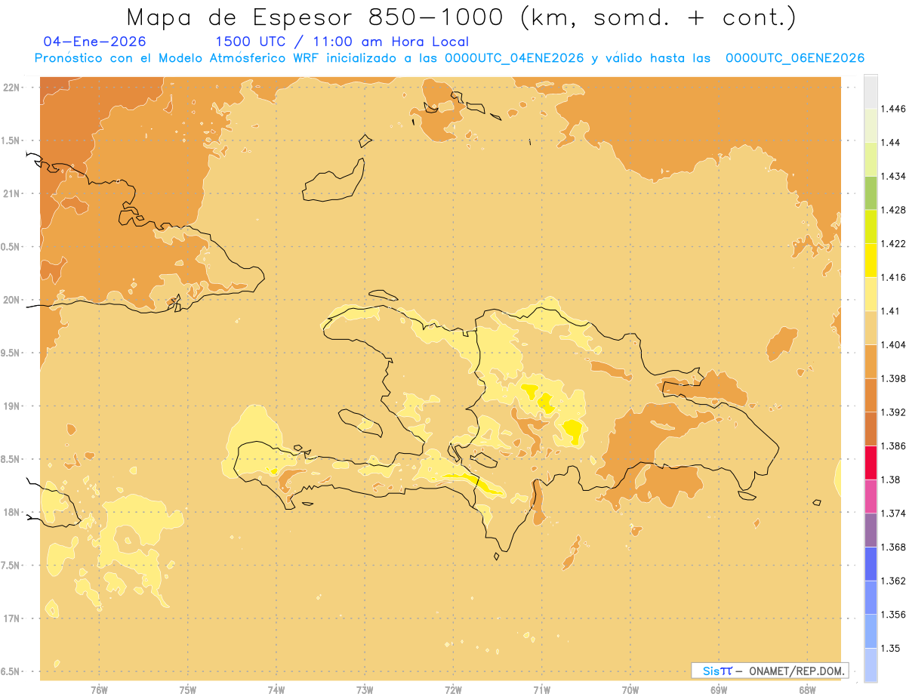This screenshot has height=700, width=906.
Task: Click the 73W longitude axis label
Action: [x=365, y=690]
